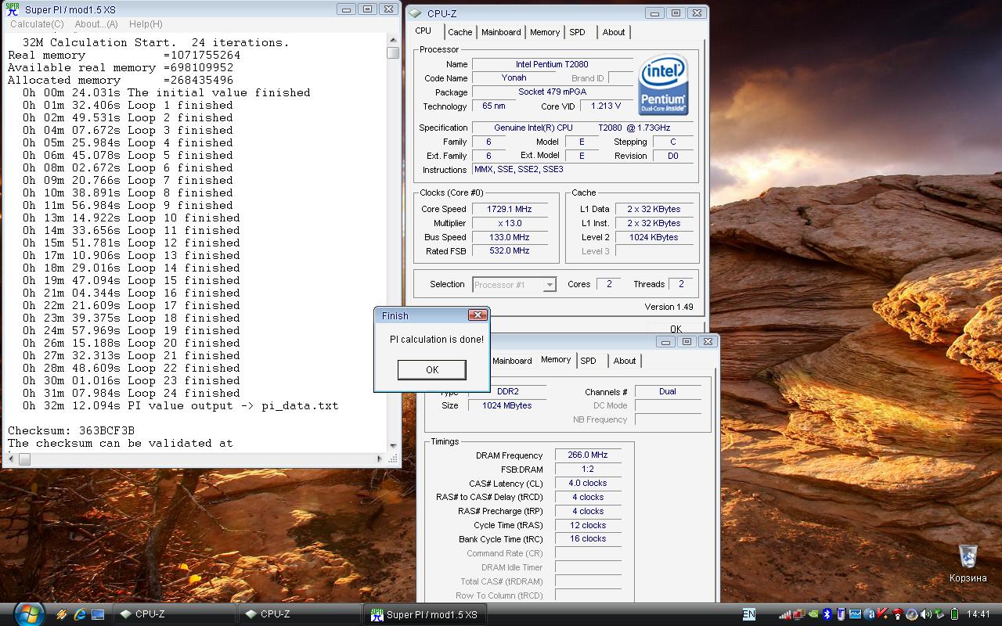
Task: Click the Level 2 cache value 1024 KBytes
Action: coord(654,237)
